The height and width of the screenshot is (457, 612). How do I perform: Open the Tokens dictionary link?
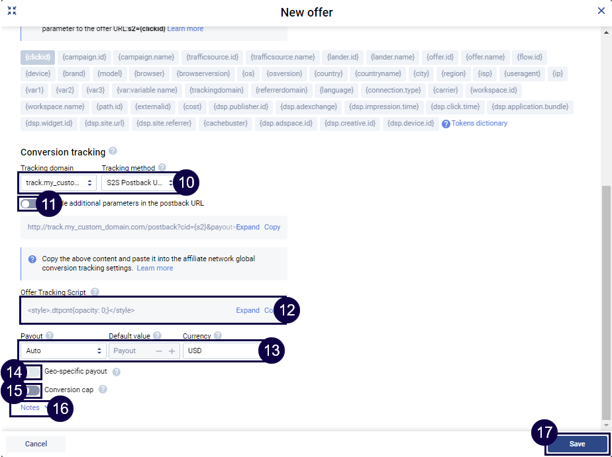(479, 123)
